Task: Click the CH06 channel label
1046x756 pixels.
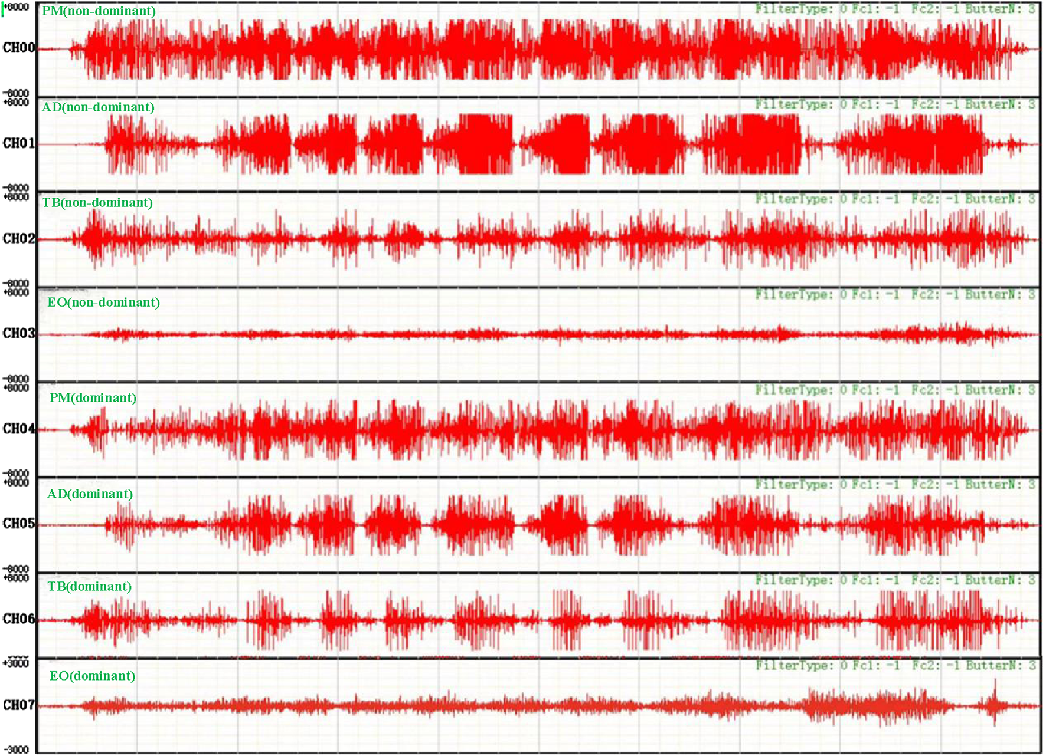Action: pyautogui.click(x=19, y=619)
